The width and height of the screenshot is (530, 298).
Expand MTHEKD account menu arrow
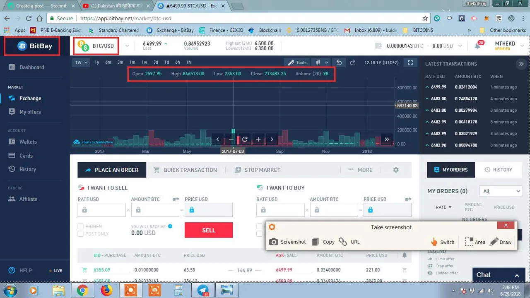click(522, 46)
